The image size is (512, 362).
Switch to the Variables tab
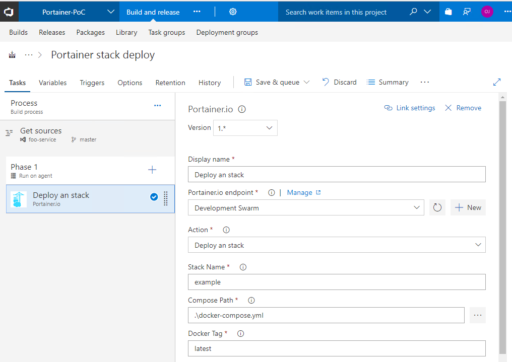(52, 83)
